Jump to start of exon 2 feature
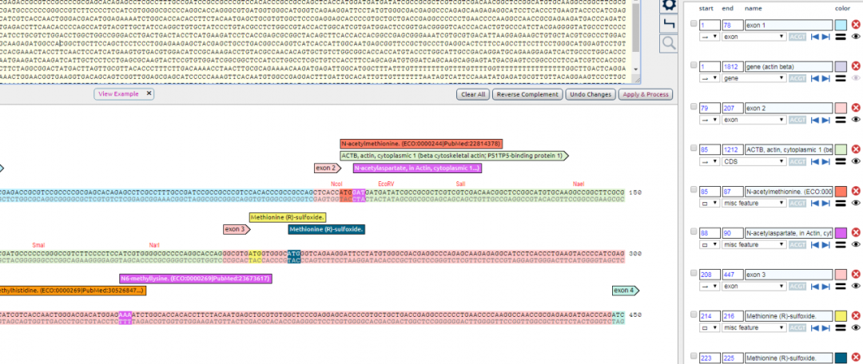 point(813,119)
